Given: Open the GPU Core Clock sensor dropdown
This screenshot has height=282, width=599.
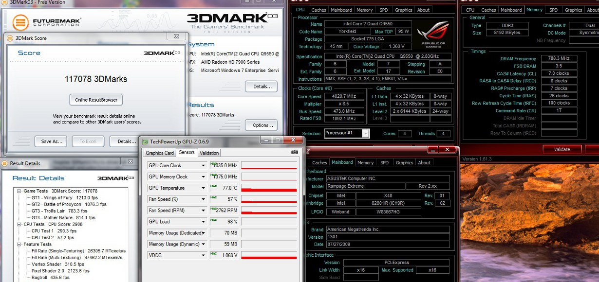Looking at the screenshot, I should tap(203, 165).
